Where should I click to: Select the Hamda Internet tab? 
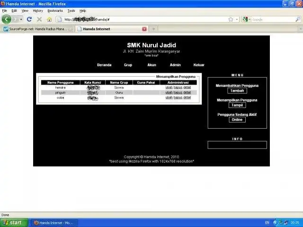112,29
